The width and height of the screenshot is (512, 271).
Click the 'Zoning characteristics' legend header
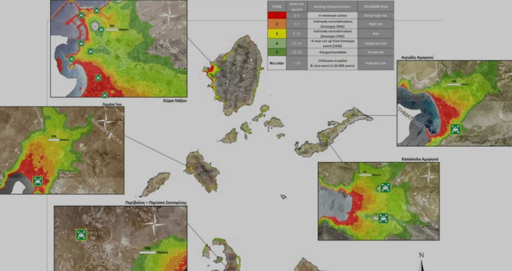coord(332,6)
